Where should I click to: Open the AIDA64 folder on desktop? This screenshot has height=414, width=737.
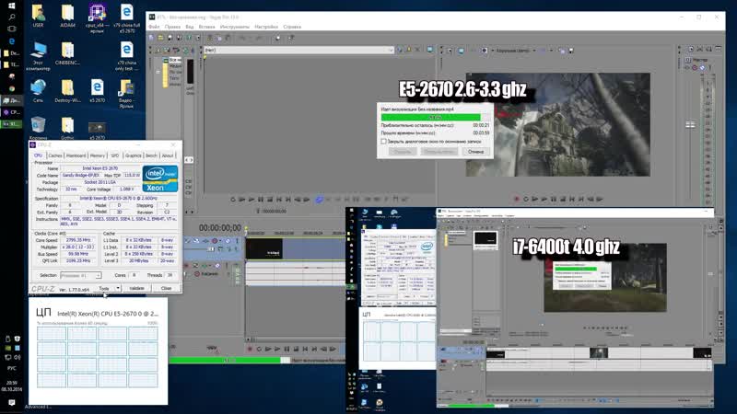coord(67,16)
